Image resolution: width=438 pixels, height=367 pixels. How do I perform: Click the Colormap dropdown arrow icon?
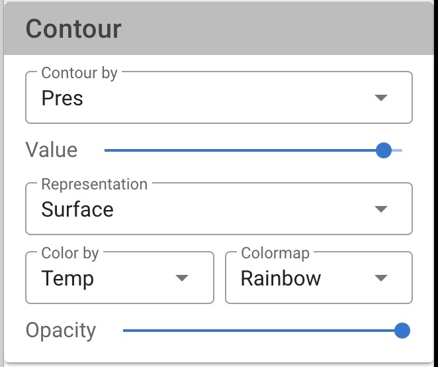coord(380,278)
